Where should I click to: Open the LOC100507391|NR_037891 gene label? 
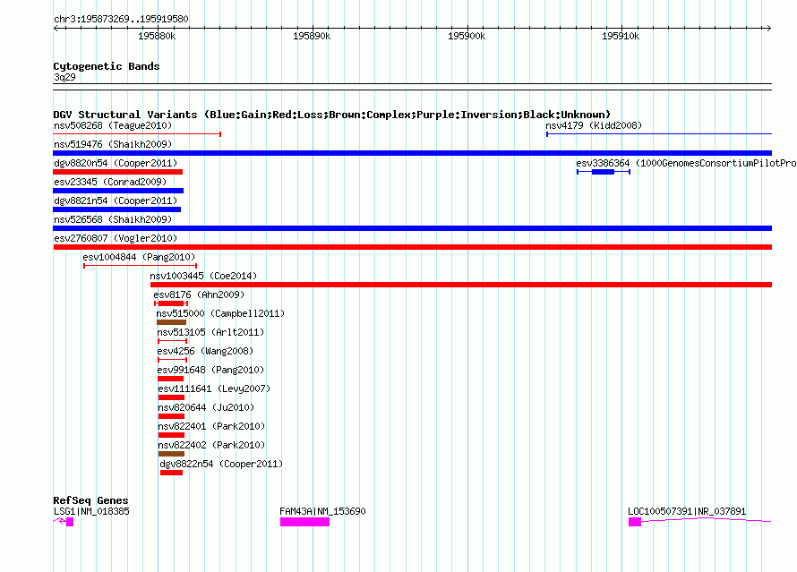(687, 511)
